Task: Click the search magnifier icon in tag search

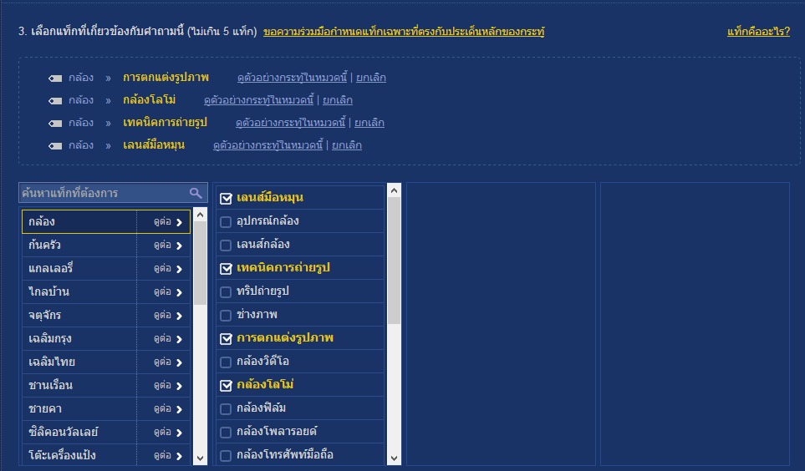Action: (196, 193)
